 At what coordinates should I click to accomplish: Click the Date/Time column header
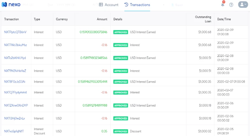pos(224,19)
